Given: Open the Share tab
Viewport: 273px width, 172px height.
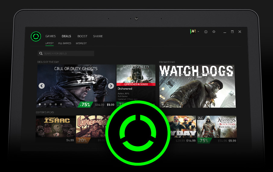Looking at the screenshot, I should coord(98,36).
